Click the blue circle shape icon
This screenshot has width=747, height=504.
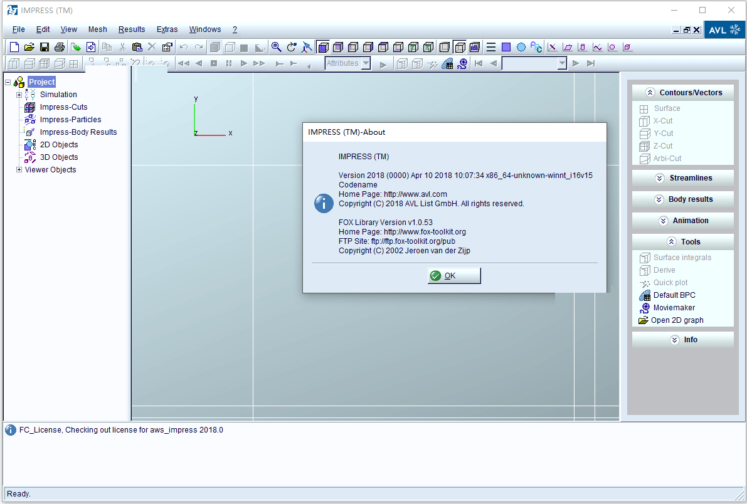pos(521,47)
